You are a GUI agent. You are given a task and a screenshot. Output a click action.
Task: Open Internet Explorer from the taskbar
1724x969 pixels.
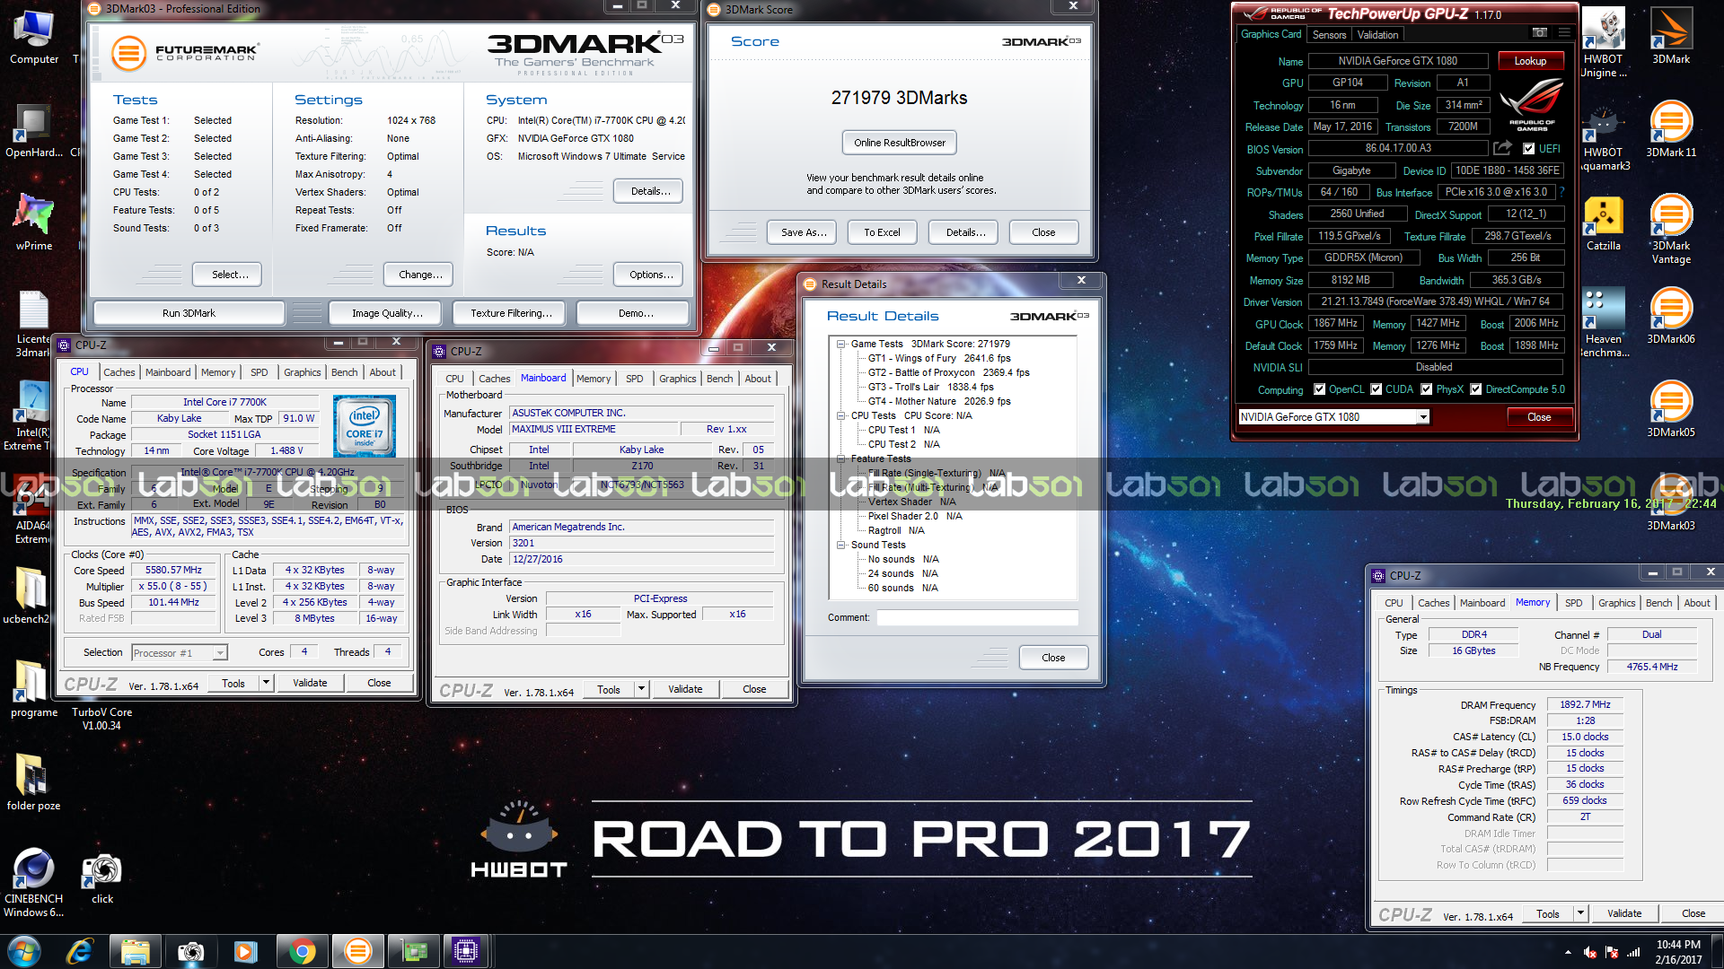pyautogui.click(x=79, y=951)
